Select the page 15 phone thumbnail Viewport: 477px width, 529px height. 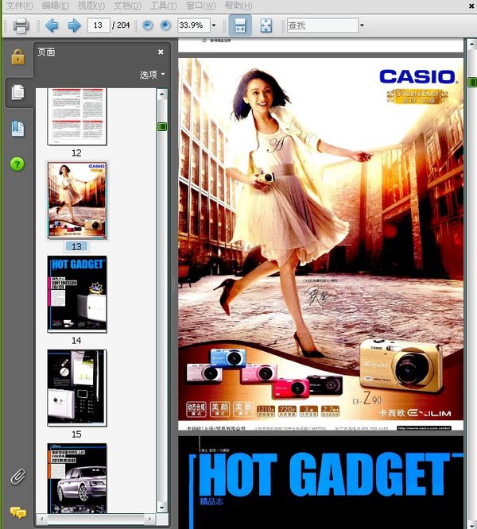77,388
